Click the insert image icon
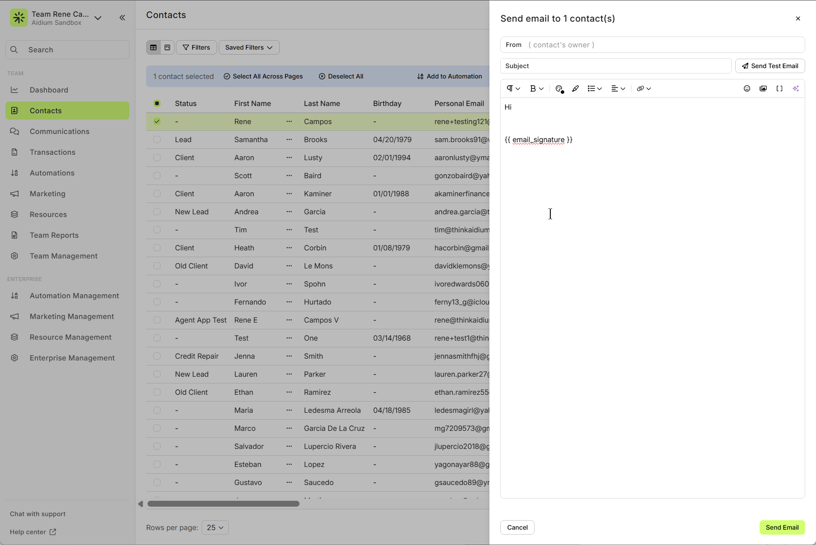Image resolution: width=816 pixels, height=545 pixels. [x=763, y=88]
